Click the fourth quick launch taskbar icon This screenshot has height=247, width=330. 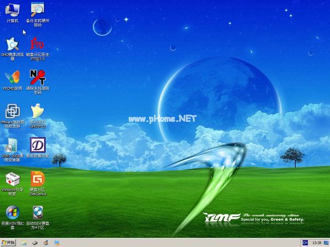[57, 242]
